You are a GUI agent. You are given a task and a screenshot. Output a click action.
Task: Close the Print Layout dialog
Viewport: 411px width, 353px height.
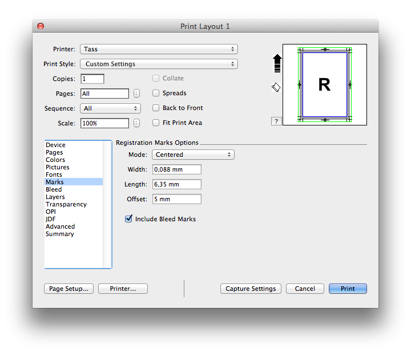point(41,26)
